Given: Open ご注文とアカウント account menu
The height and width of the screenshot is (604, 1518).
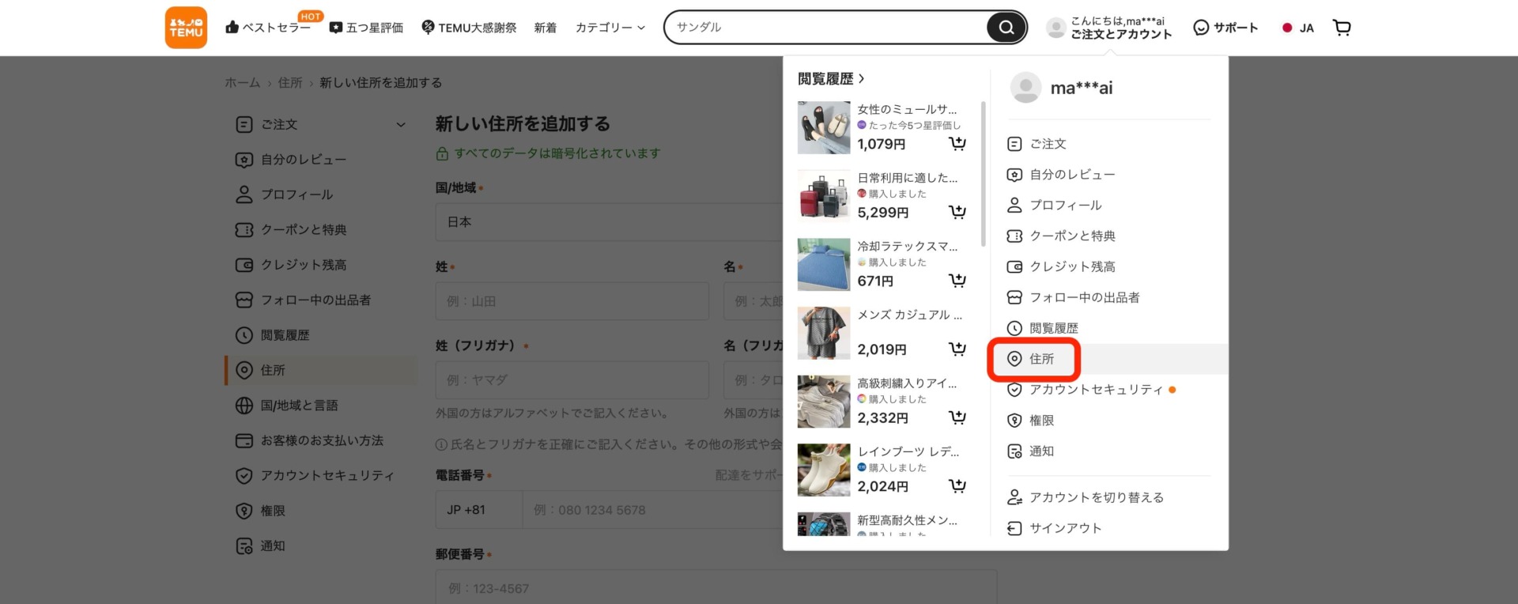Looking at the screenshot, I should point(1109,28).
